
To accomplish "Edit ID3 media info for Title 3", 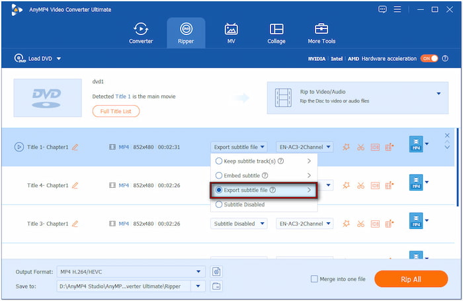I will [x=375, y=224].
